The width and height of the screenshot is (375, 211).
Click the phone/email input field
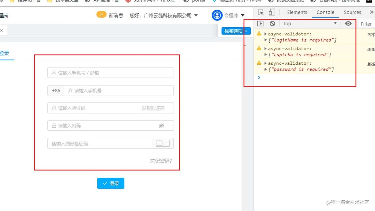[x=111, y=72]
